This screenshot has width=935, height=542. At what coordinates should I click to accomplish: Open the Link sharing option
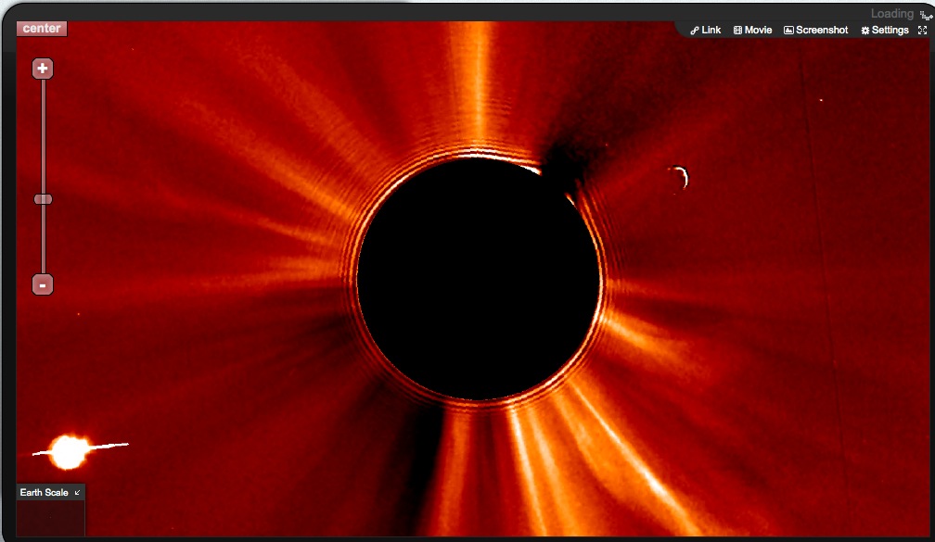click(706, 31)
